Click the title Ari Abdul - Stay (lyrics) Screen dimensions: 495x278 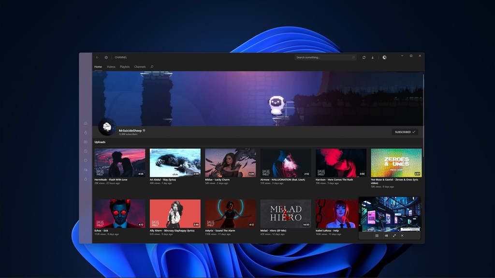tap(163, 180)
